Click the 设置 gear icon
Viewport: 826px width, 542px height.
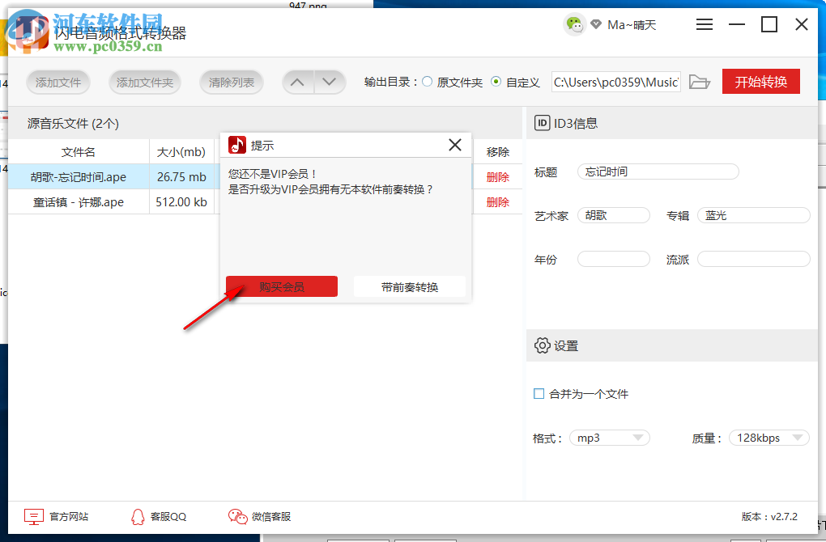coord(543,345)
